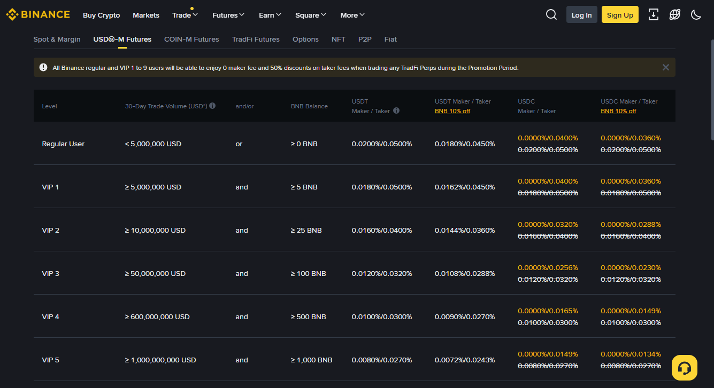Click the ≥ 1,000 BNB balance cell

(x=312, y=360)
